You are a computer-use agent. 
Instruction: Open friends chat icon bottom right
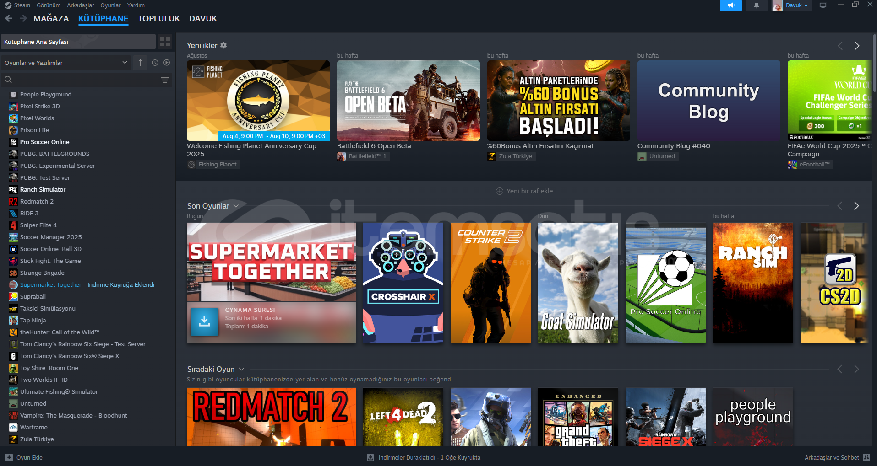tap(866, 457)
